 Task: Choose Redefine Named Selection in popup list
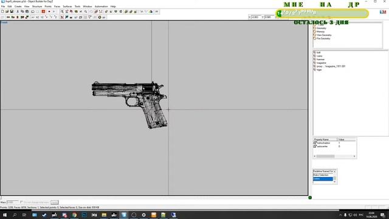pos(323,172)
